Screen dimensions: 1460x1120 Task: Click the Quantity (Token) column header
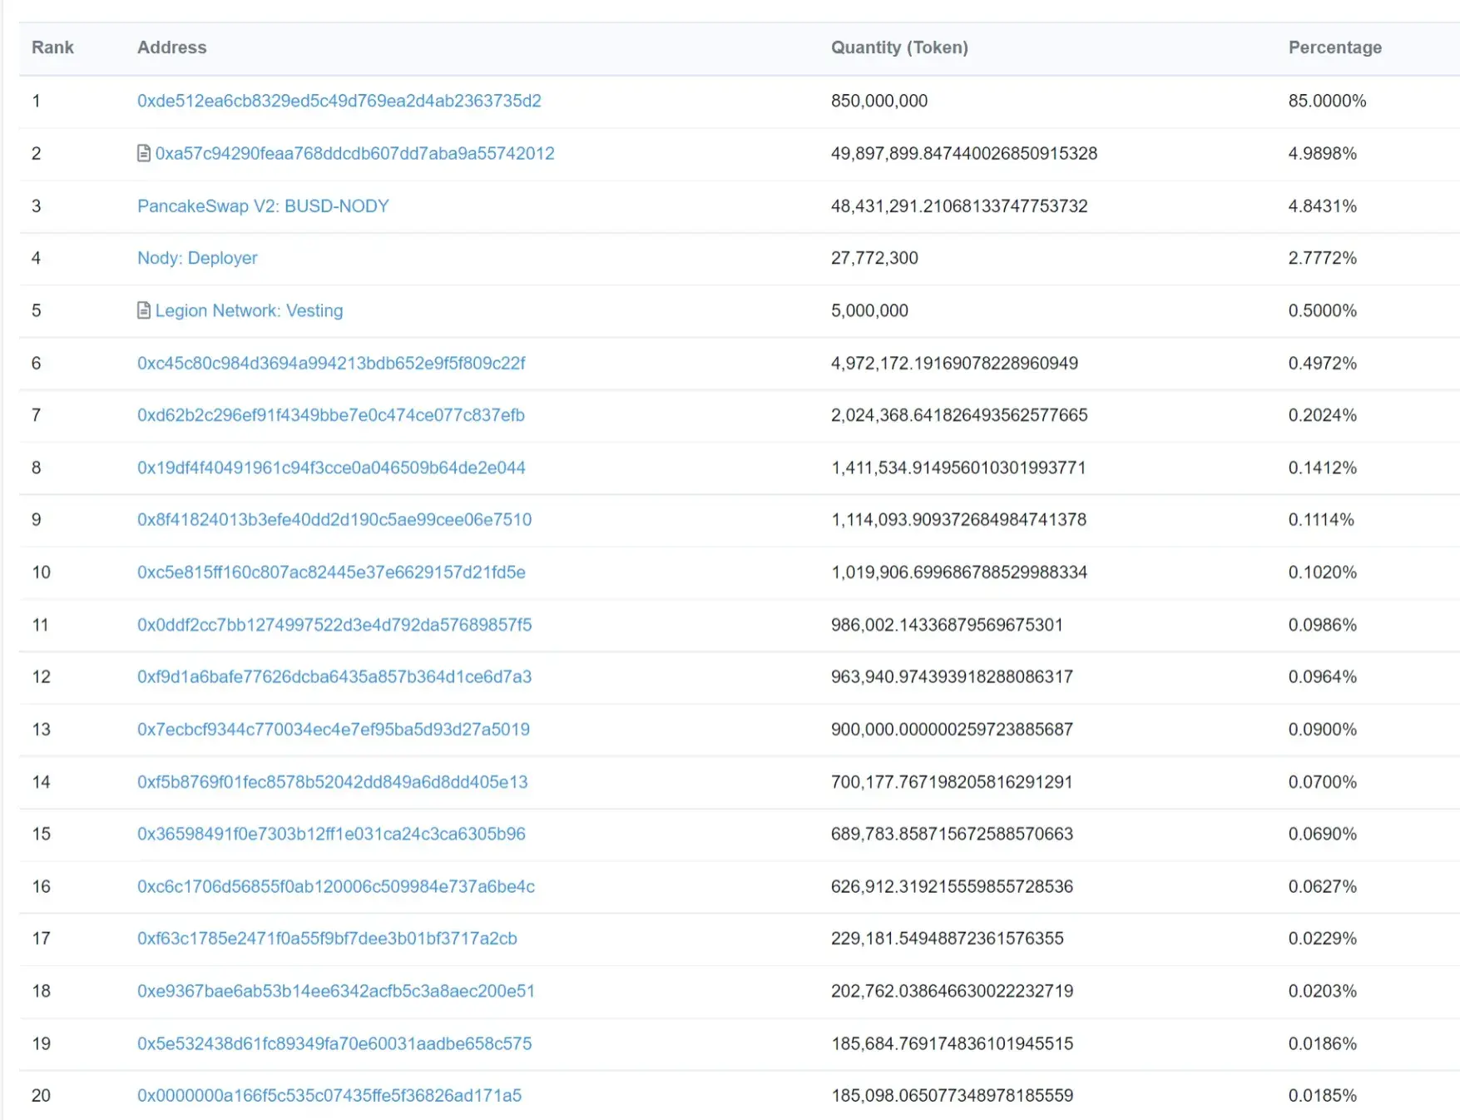click(x=899, y=47)
